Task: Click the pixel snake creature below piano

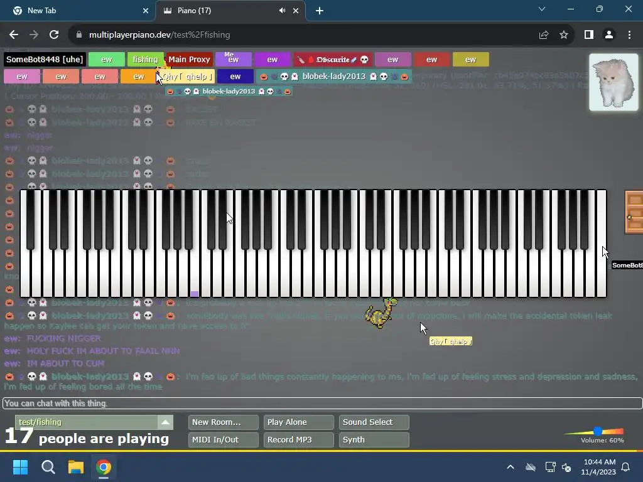Action: click(381, 313)
